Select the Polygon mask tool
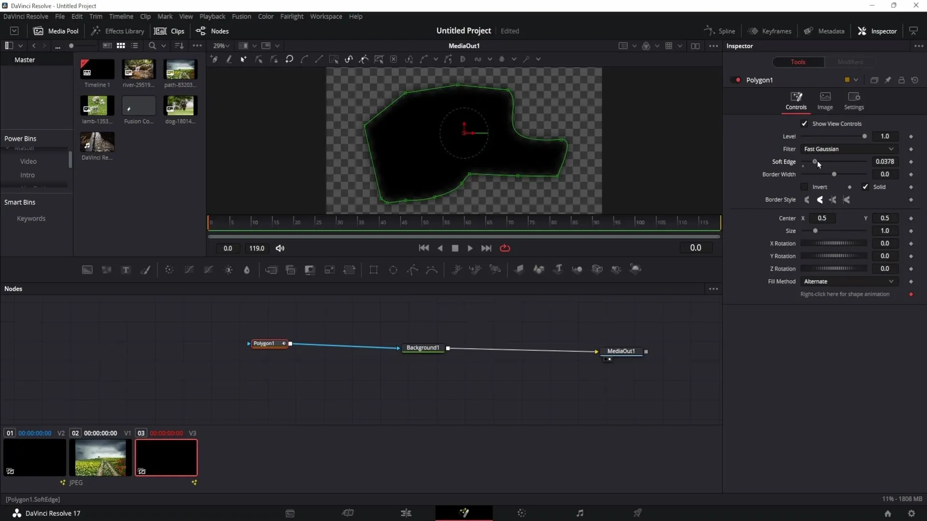The height and width of the screenshot is (521, 927). (x=413, y=269)
